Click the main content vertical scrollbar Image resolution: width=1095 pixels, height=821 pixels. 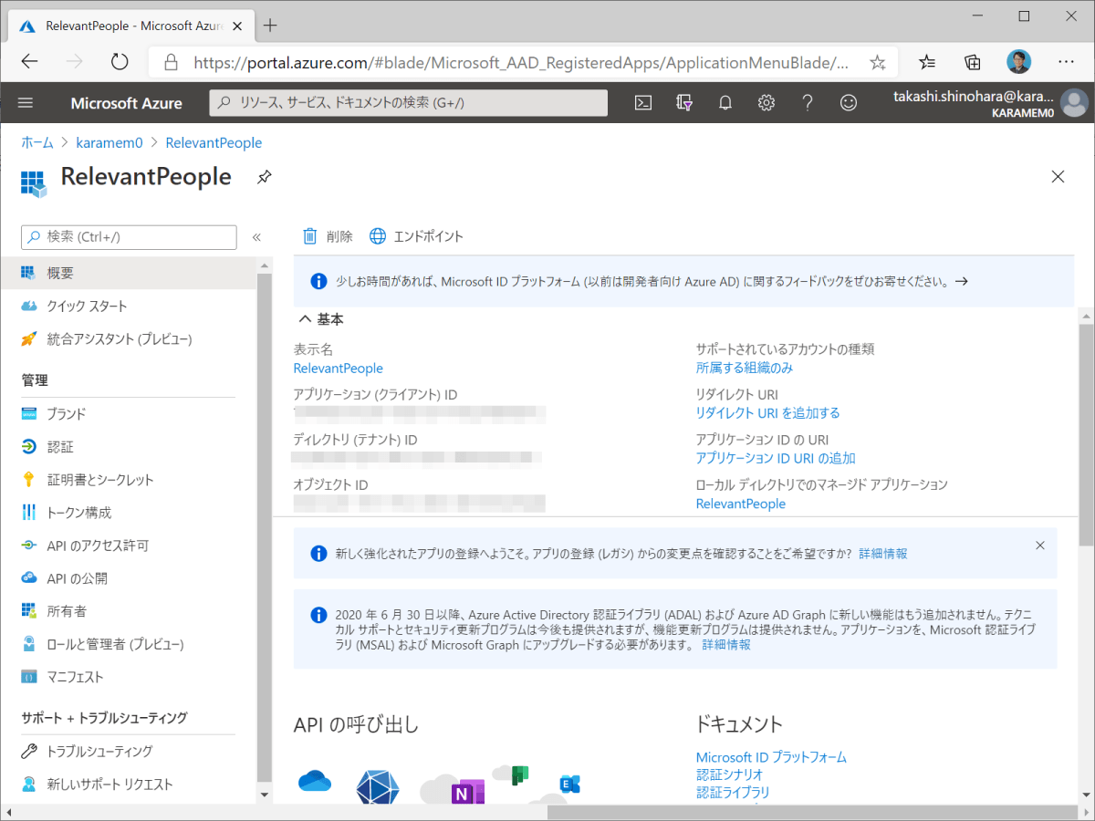pyautogui.click(x=1086, y=434)
